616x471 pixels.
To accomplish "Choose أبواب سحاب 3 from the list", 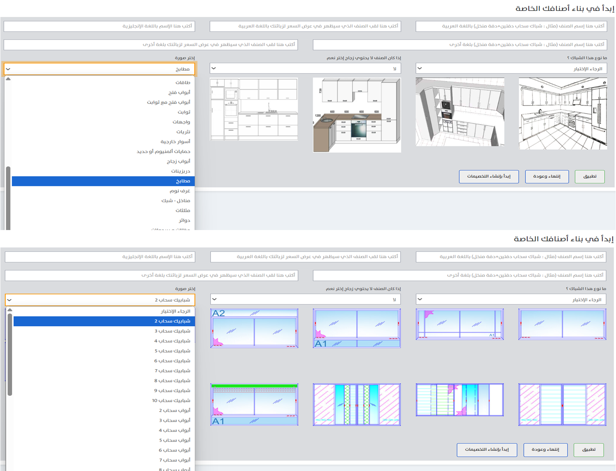I will [x=174, y=420].
